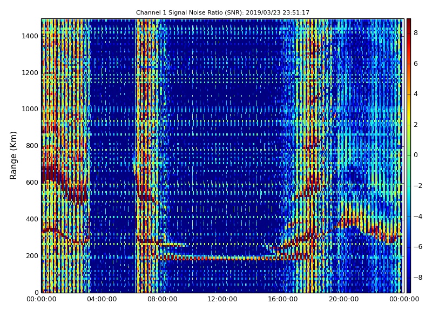The width and height of the screenshot is (432, 324).
Task: Click the leftmost 00:00:00 time label
Action: pyautogui.click(x=42, y=299)
